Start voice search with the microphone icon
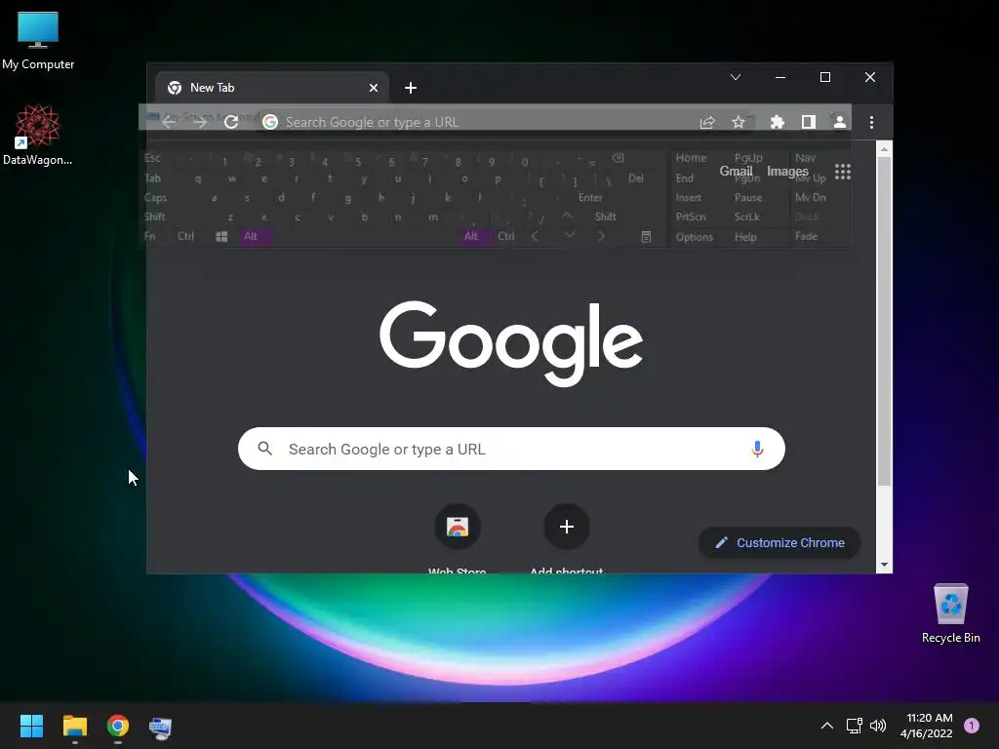 pos(757,449)
